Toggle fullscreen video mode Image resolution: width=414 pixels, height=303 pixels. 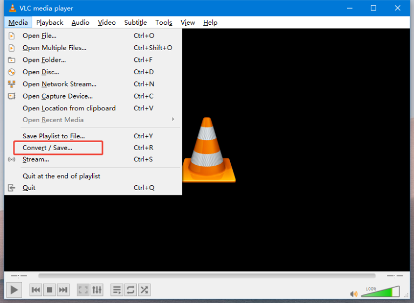tap(83, 290)
